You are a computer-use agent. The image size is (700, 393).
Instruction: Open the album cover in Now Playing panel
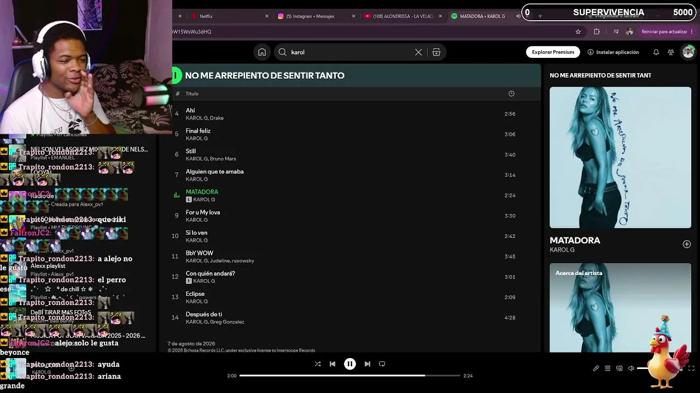pos(620,157)
